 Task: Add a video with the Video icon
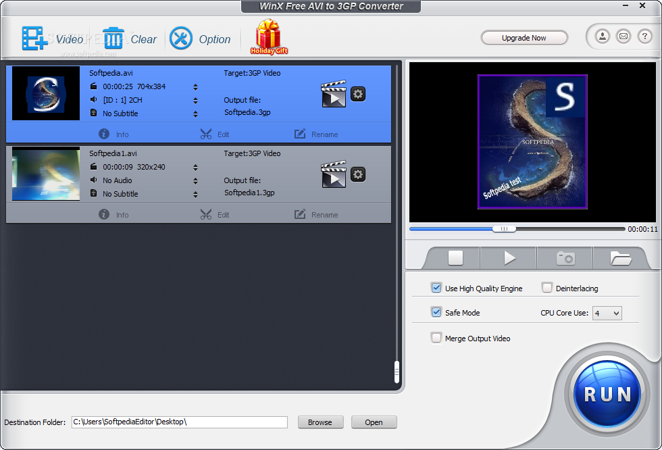coord(34,39)
